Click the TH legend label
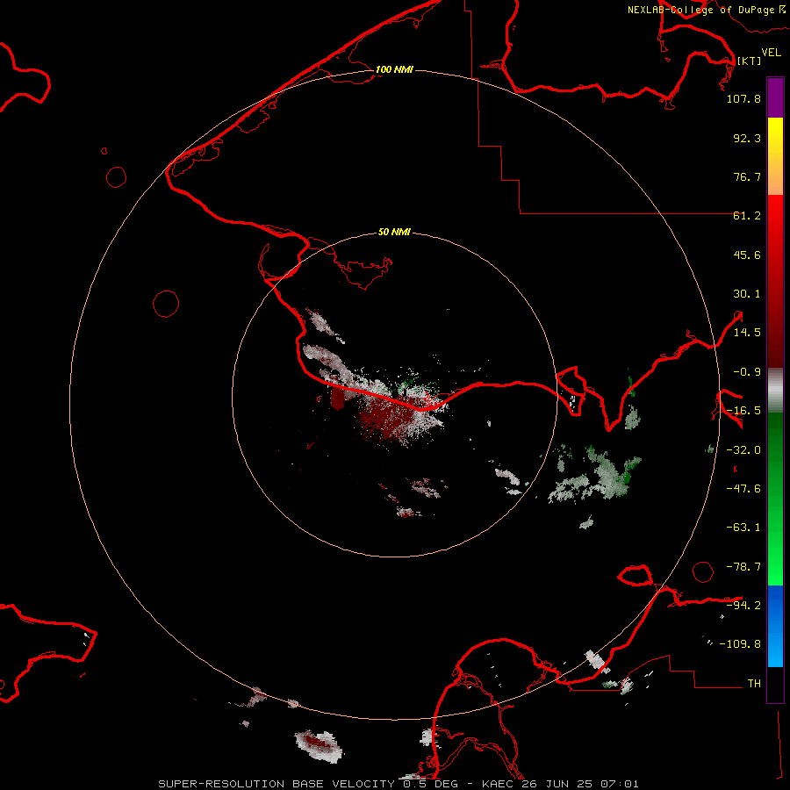Viewport: 790px width, 790px height. pyautogui.click(x=754, y=684)
